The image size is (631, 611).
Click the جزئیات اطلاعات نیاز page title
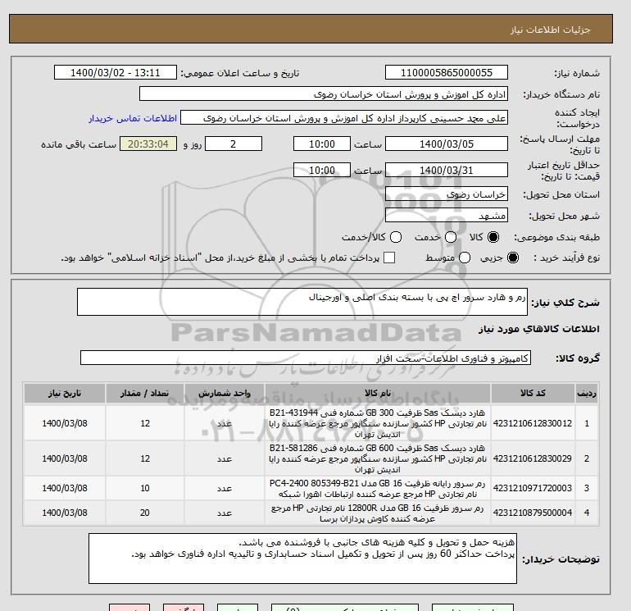(550, 30)
